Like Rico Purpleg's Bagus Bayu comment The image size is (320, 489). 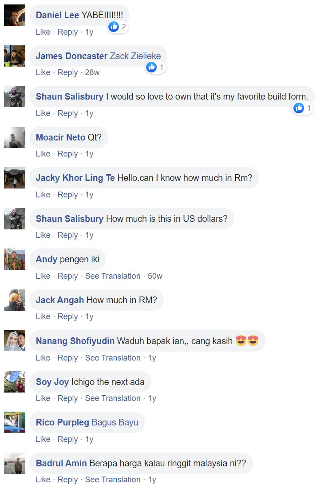[x=43, y=439]
